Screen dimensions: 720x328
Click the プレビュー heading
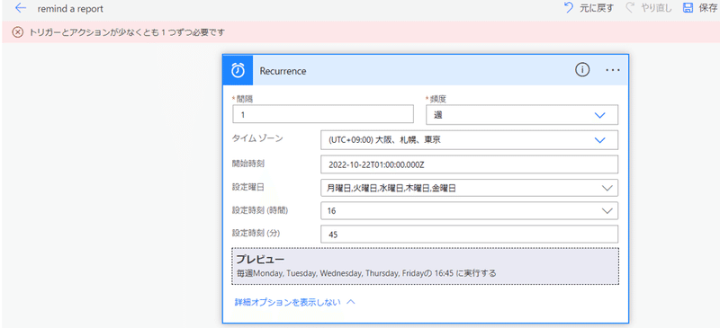260,259
